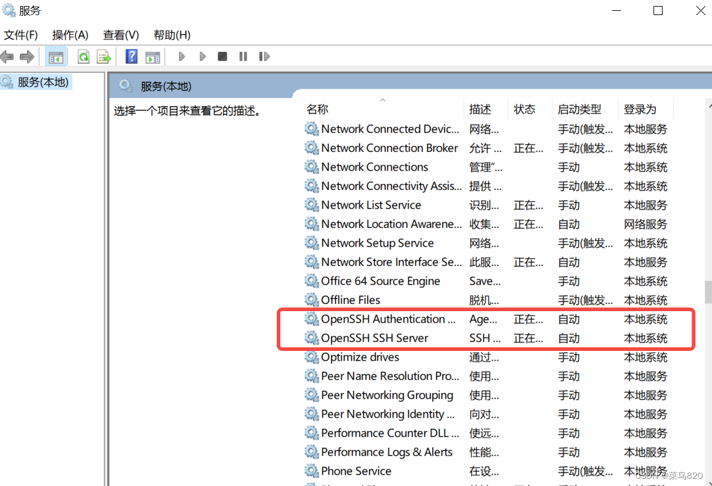712x486 pixels.
Task: Click the Pause Service icon
Action: pyautogui.click(x=243, y=56)
